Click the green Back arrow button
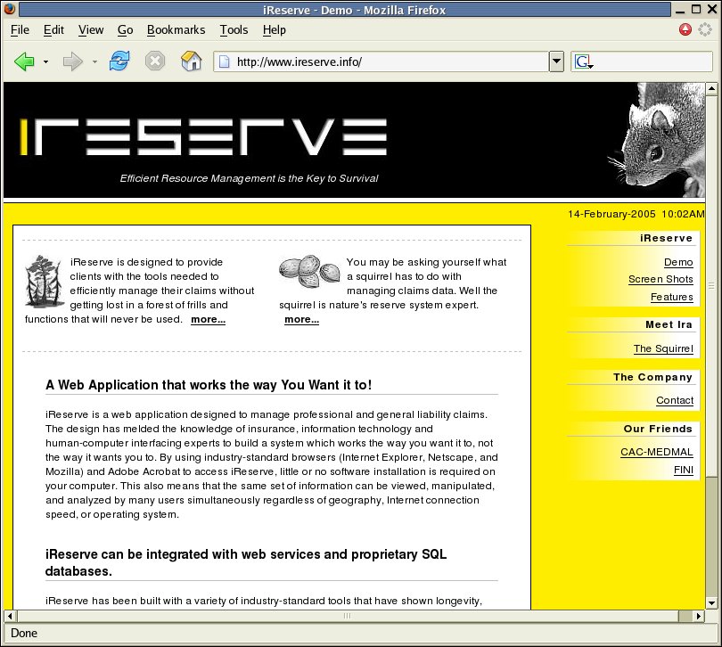Screen dimensions: 722x647 pyautogui.click(x=24, y=61)
